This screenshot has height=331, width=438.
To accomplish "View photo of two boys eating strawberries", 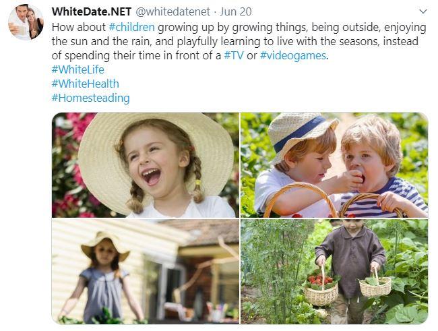I will pyautogui.click(x=334, y=165).
